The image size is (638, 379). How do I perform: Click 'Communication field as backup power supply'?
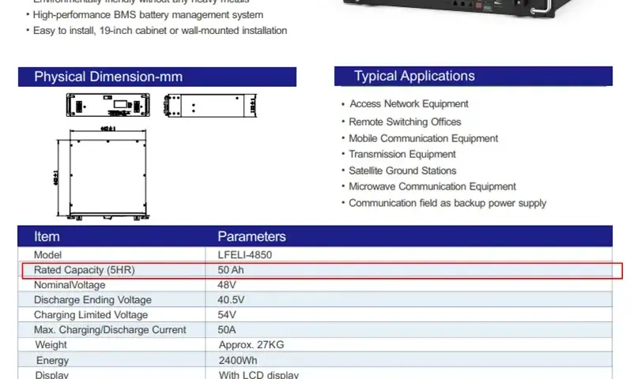tap(447, 203)
